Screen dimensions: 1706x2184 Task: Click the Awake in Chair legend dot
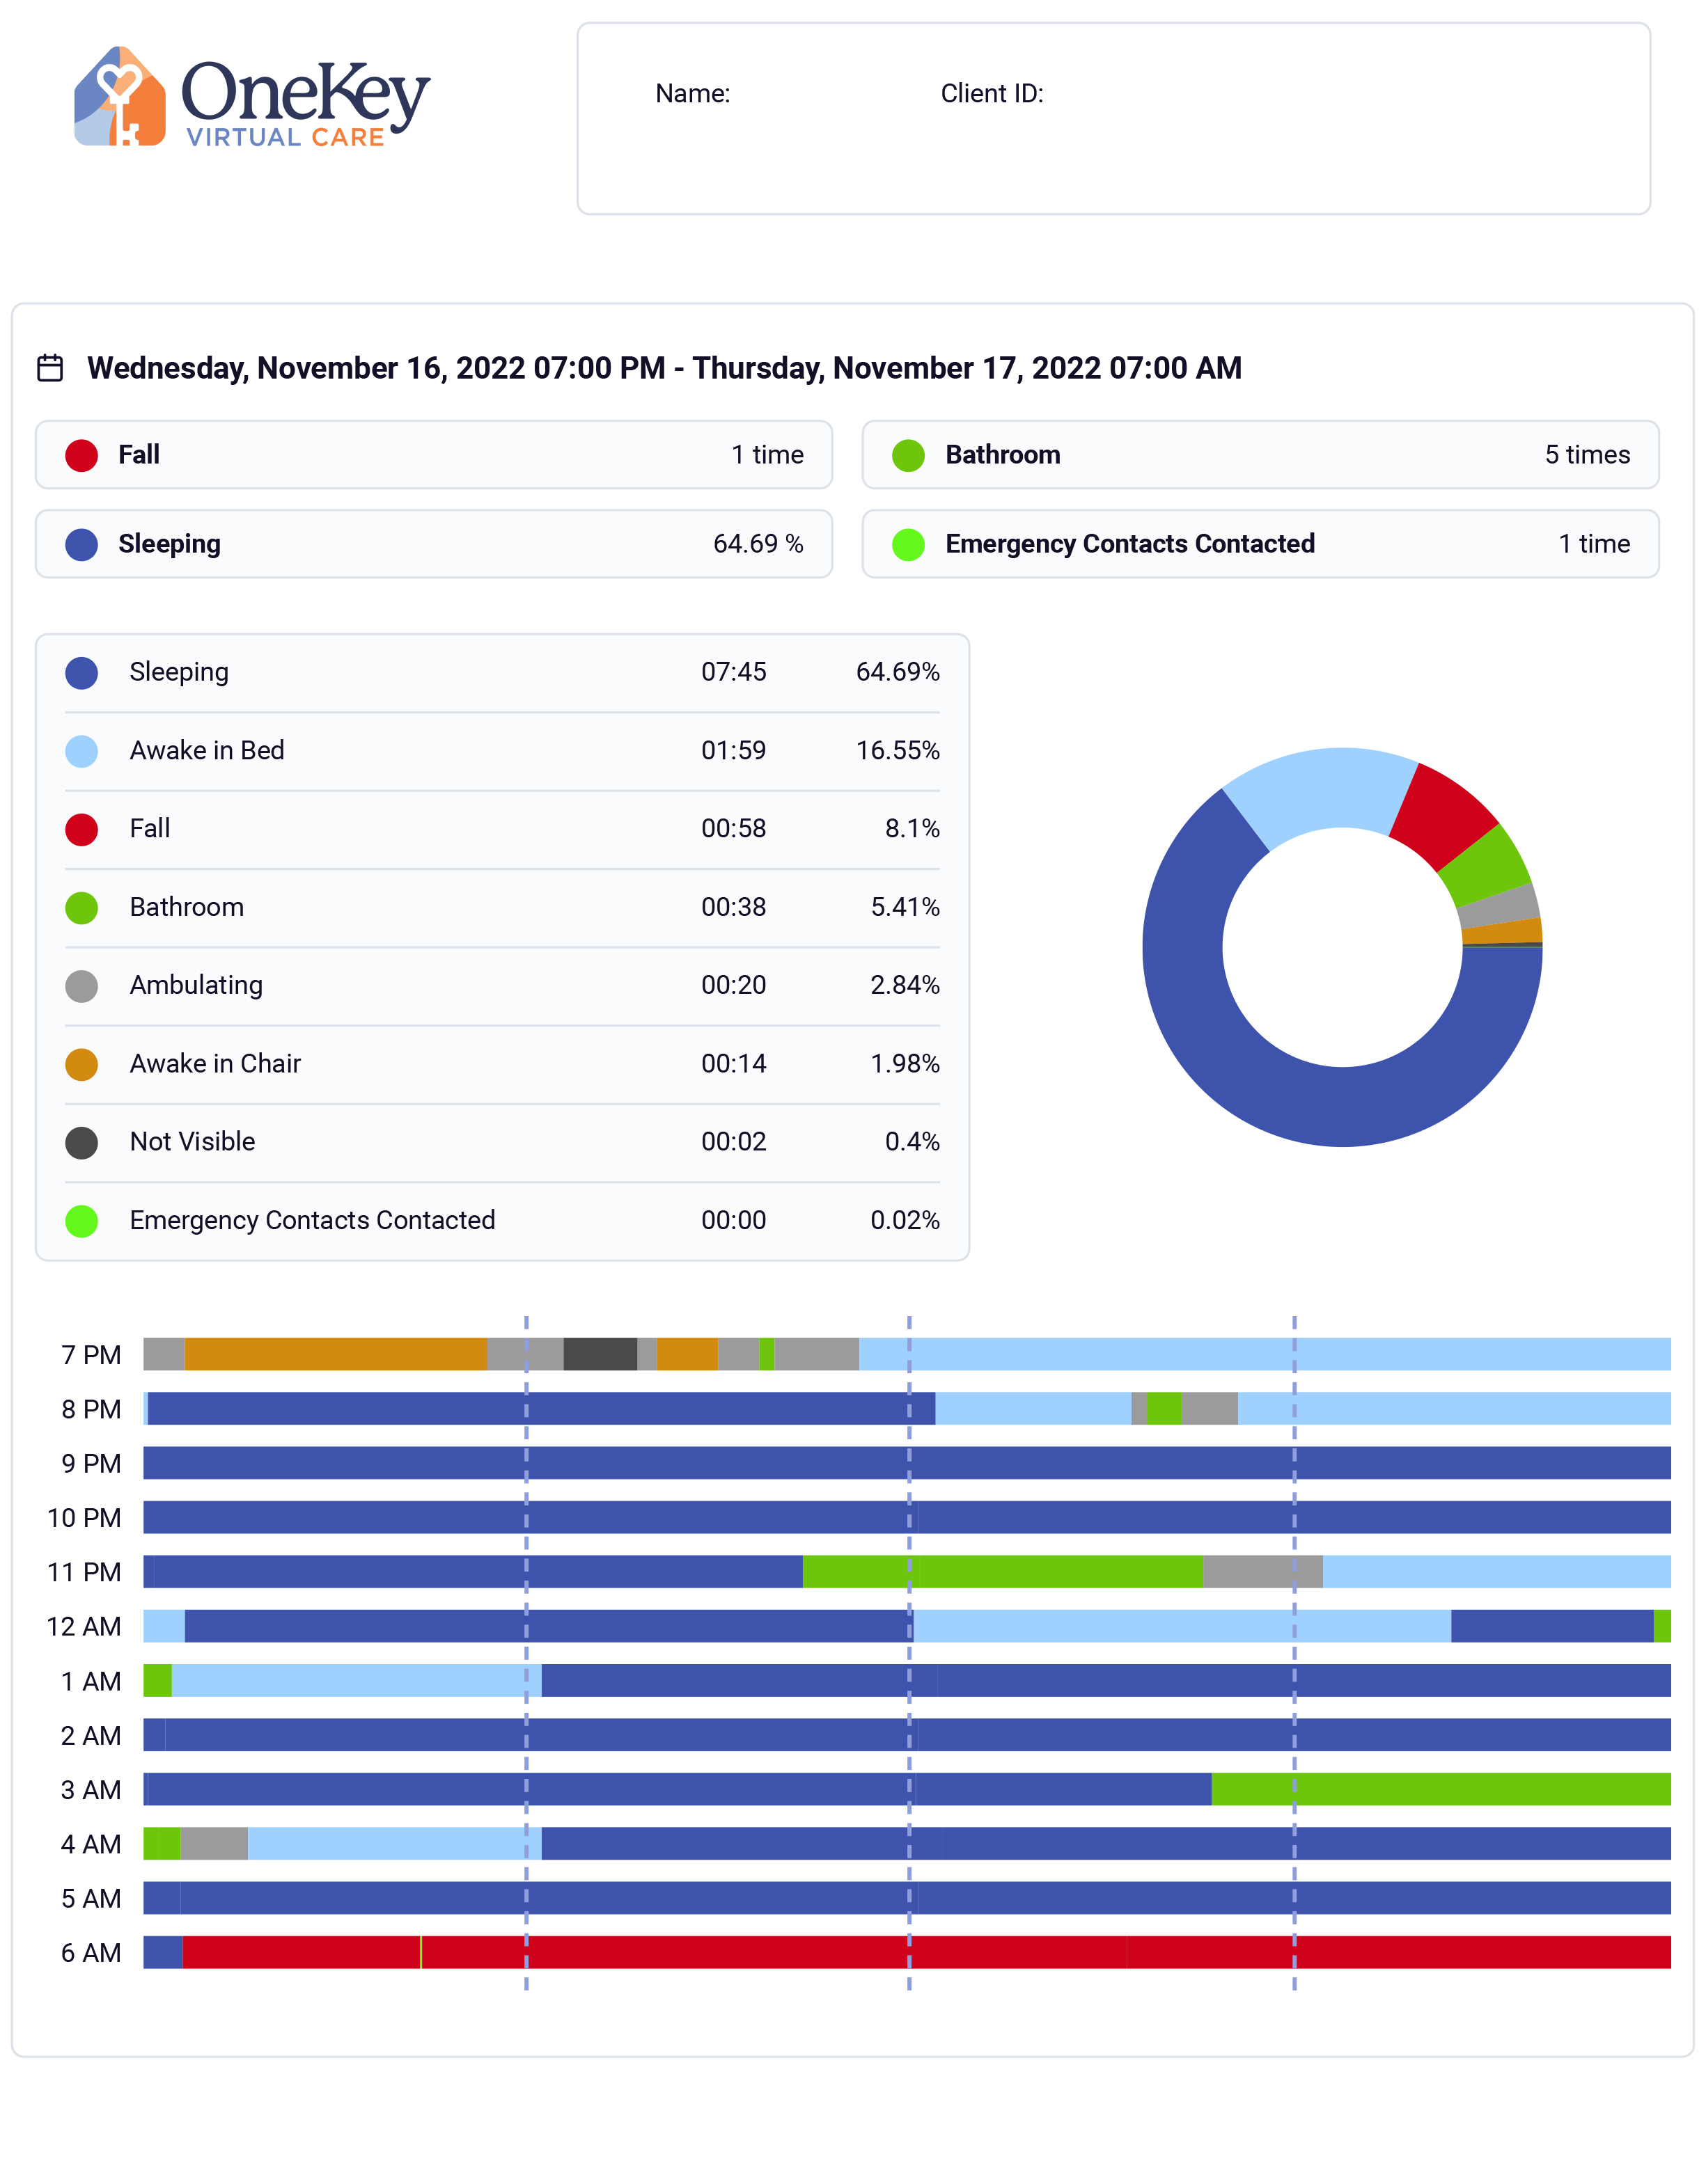pos(81,1063)
